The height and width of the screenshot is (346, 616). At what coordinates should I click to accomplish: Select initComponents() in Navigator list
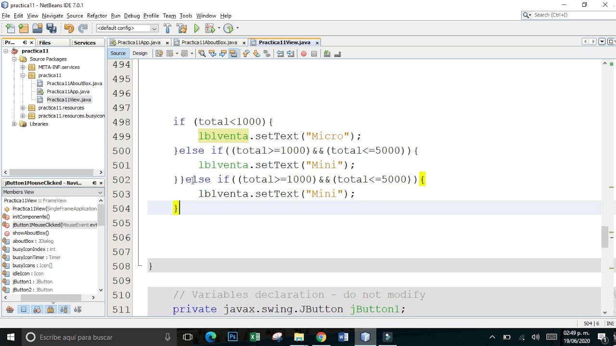tap(31, 217)
